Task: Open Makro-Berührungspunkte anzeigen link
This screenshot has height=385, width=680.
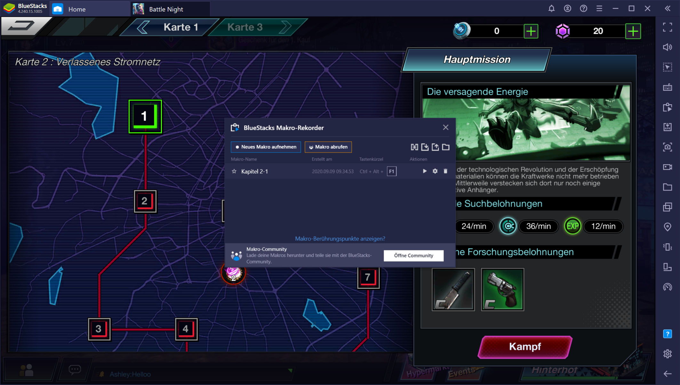Action: click(340, 239)
